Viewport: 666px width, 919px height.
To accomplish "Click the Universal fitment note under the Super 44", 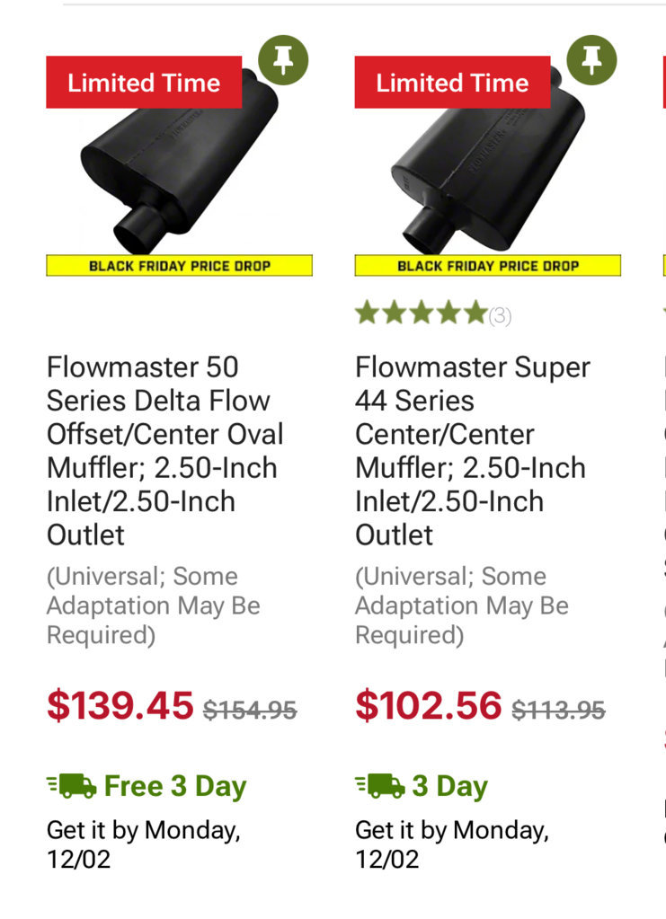I will [462, 606].
